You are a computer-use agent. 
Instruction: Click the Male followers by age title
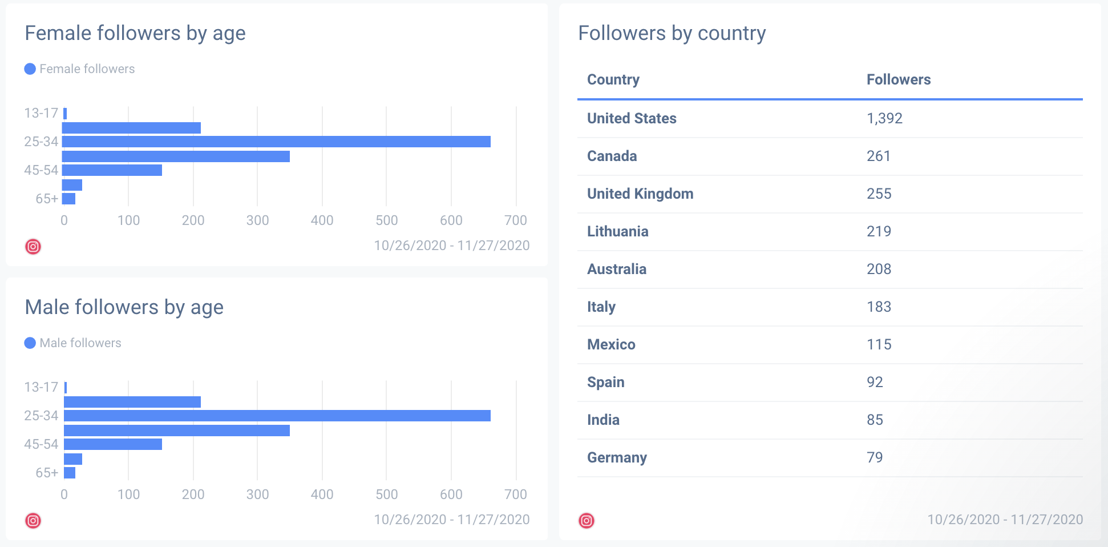click(x=124, y=307)
